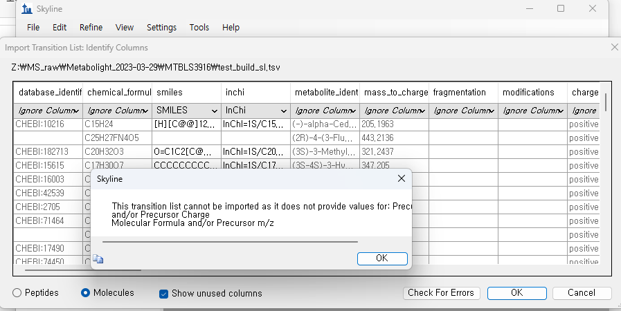Maximize the Skyline main window

pyautogui.click(x=561, y=9)
